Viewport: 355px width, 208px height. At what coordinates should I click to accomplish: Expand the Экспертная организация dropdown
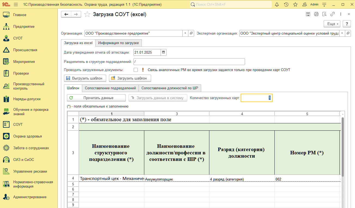click(x=342, y=33)
